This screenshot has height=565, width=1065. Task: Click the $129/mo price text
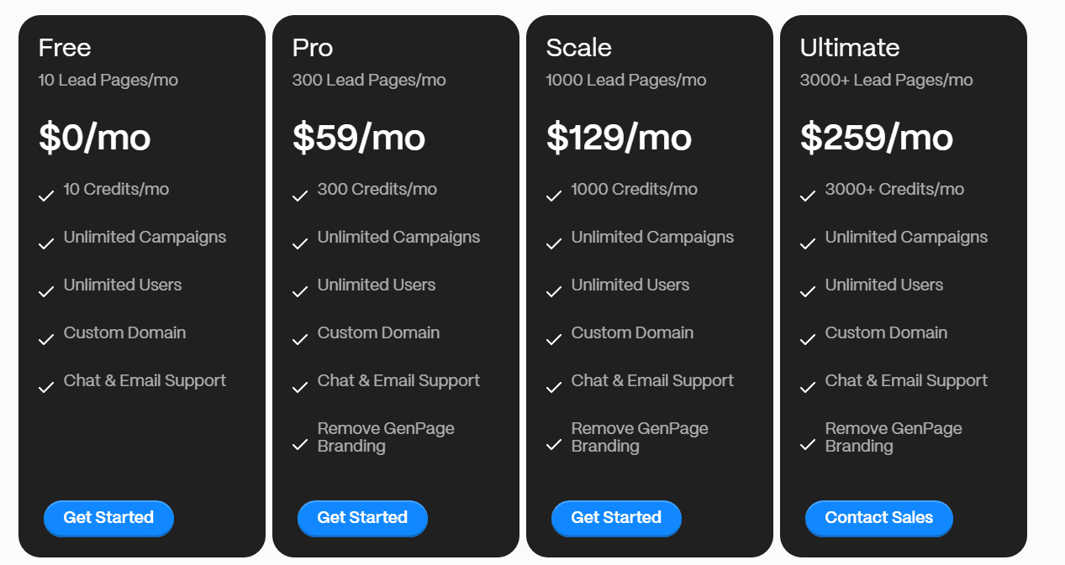618,137
